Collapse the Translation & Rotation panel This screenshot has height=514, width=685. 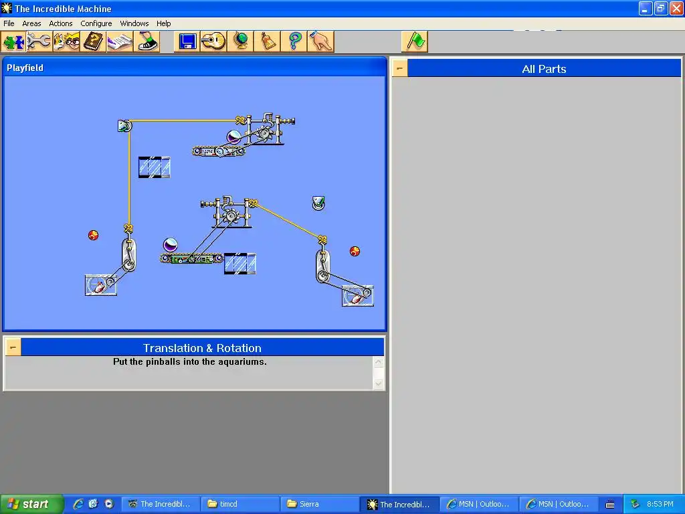pos(13,347)
